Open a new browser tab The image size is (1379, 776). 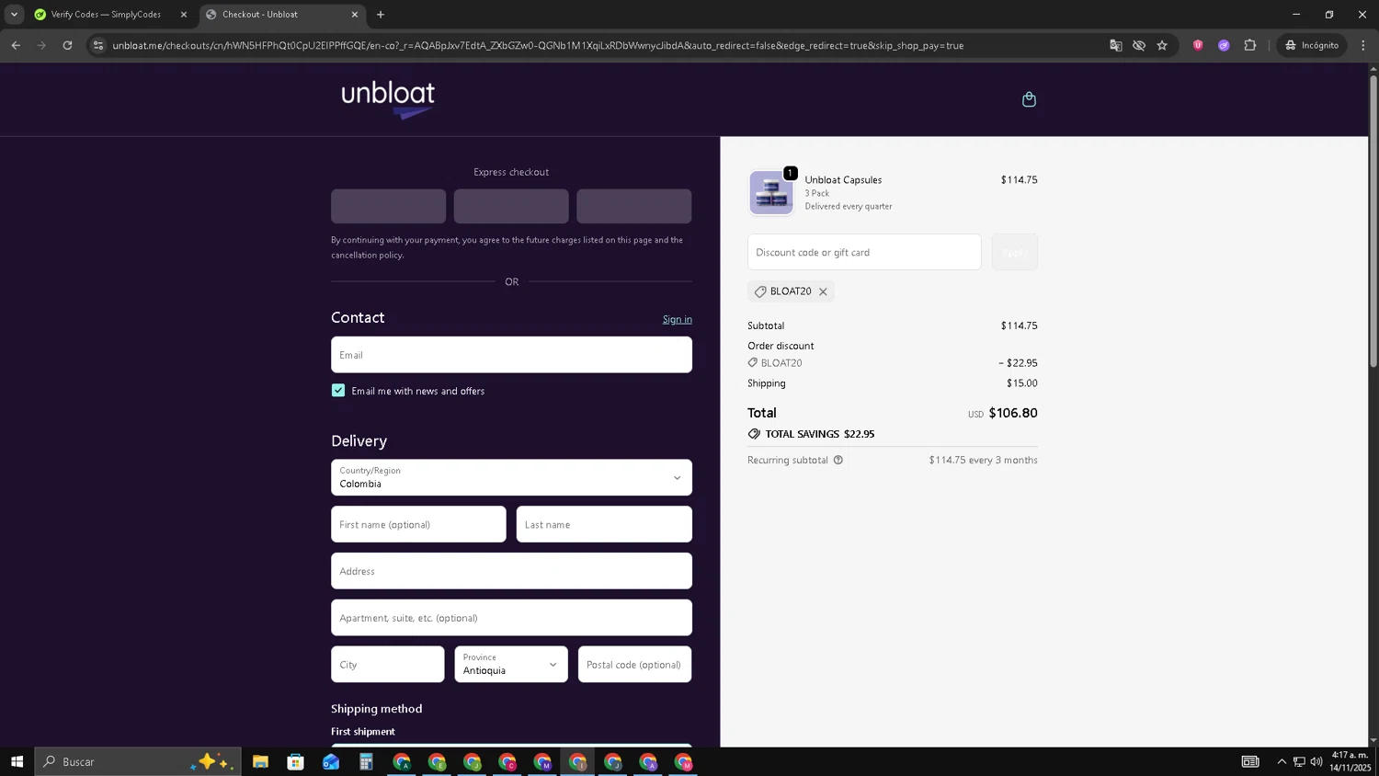[x=381, y=15]
